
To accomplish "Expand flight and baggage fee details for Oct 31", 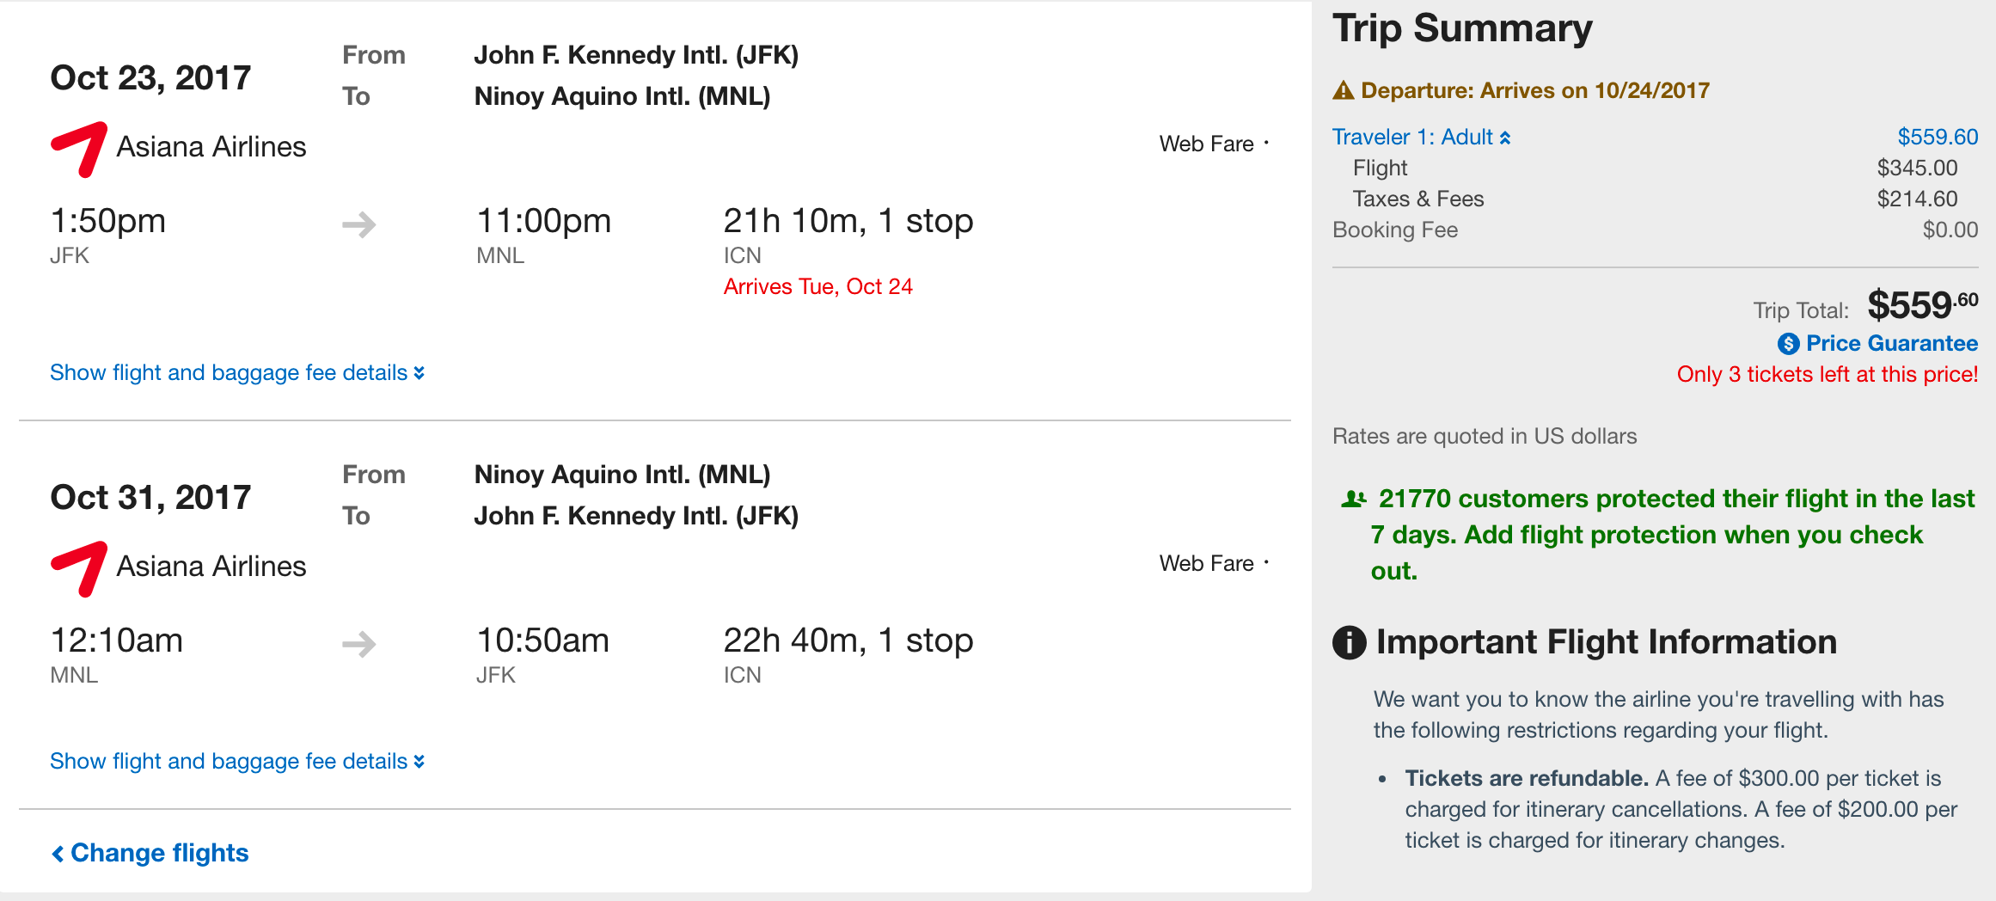I will [x=236, y=762].
